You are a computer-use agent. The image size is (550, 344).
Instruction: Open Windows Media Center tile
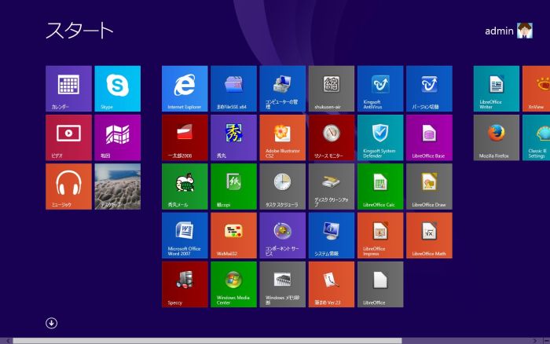[233, 284]
